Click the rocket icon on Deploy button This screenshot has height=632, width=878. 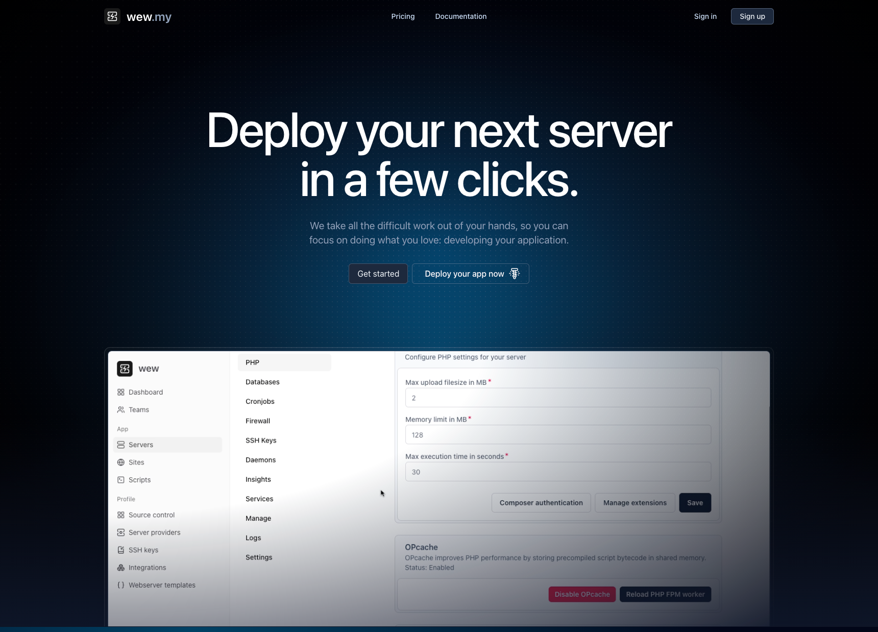coord(515,274)
